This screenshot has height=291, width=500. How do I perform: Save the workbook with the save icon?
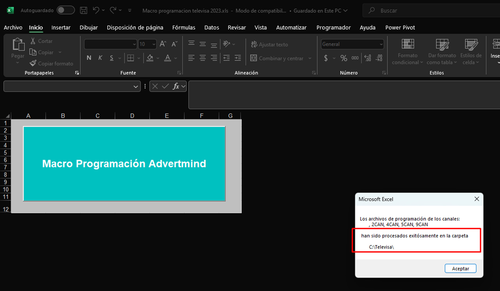click(83, 10)
